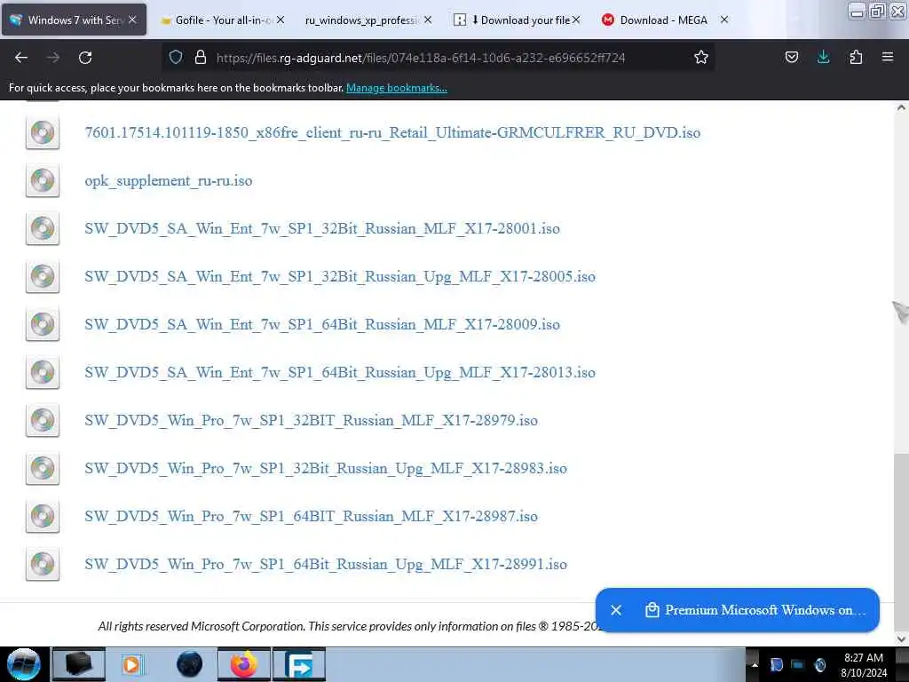The height and width of the screenshot is (682, 909).
Task: Open the Windows Start button
Action: (x=24, y=664)
